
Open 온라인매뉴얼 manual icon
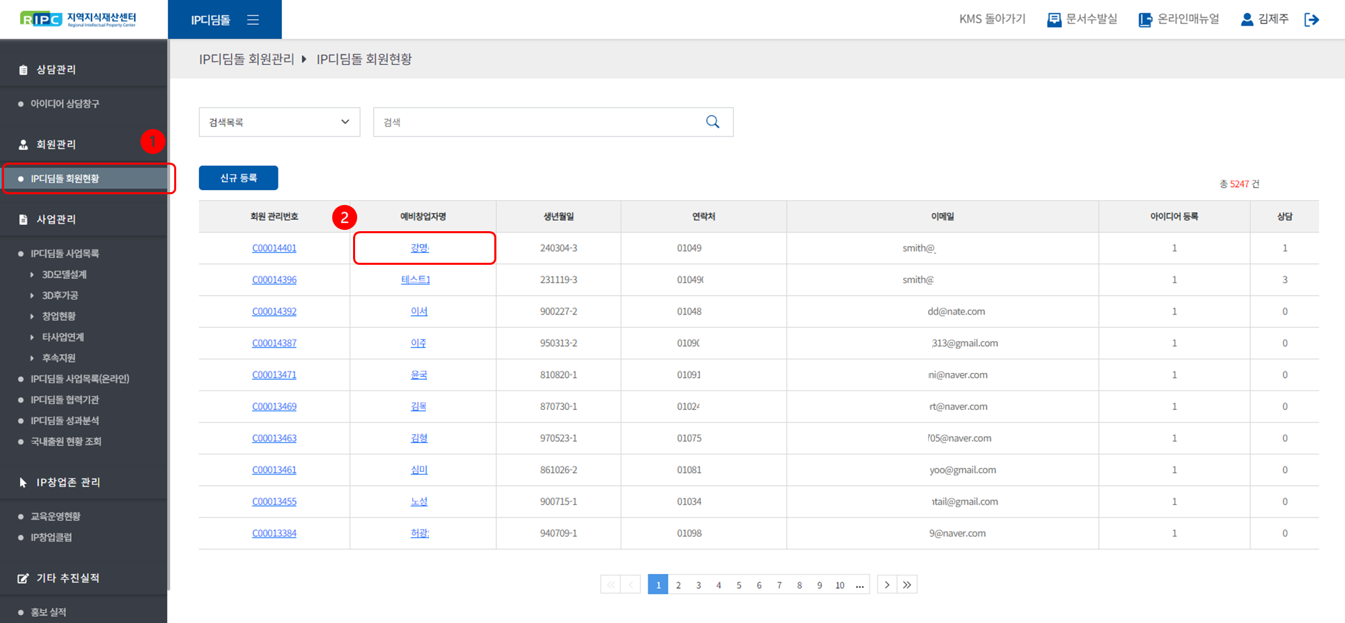tap(1145, 19)
